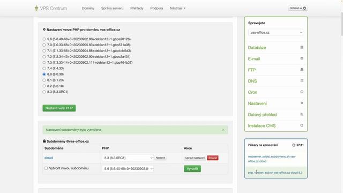Click the green Vytvořit button

tap(192, 169)
